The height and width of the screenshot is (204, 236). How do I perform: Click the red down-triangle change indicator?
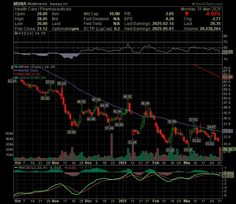187,14
